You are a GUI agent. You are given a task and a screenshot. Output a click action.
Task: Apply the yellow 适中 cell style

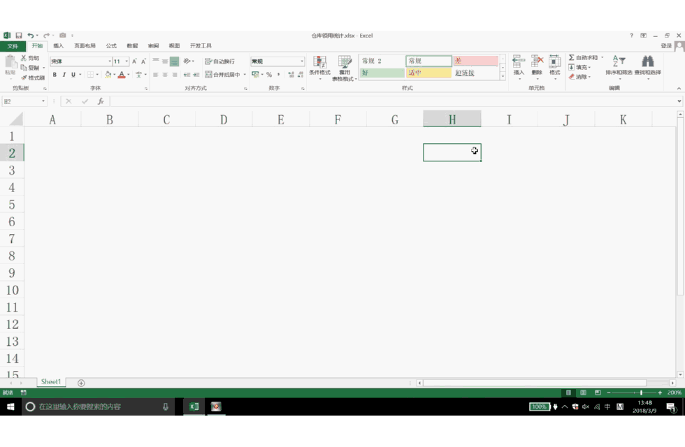coord(429,73)
